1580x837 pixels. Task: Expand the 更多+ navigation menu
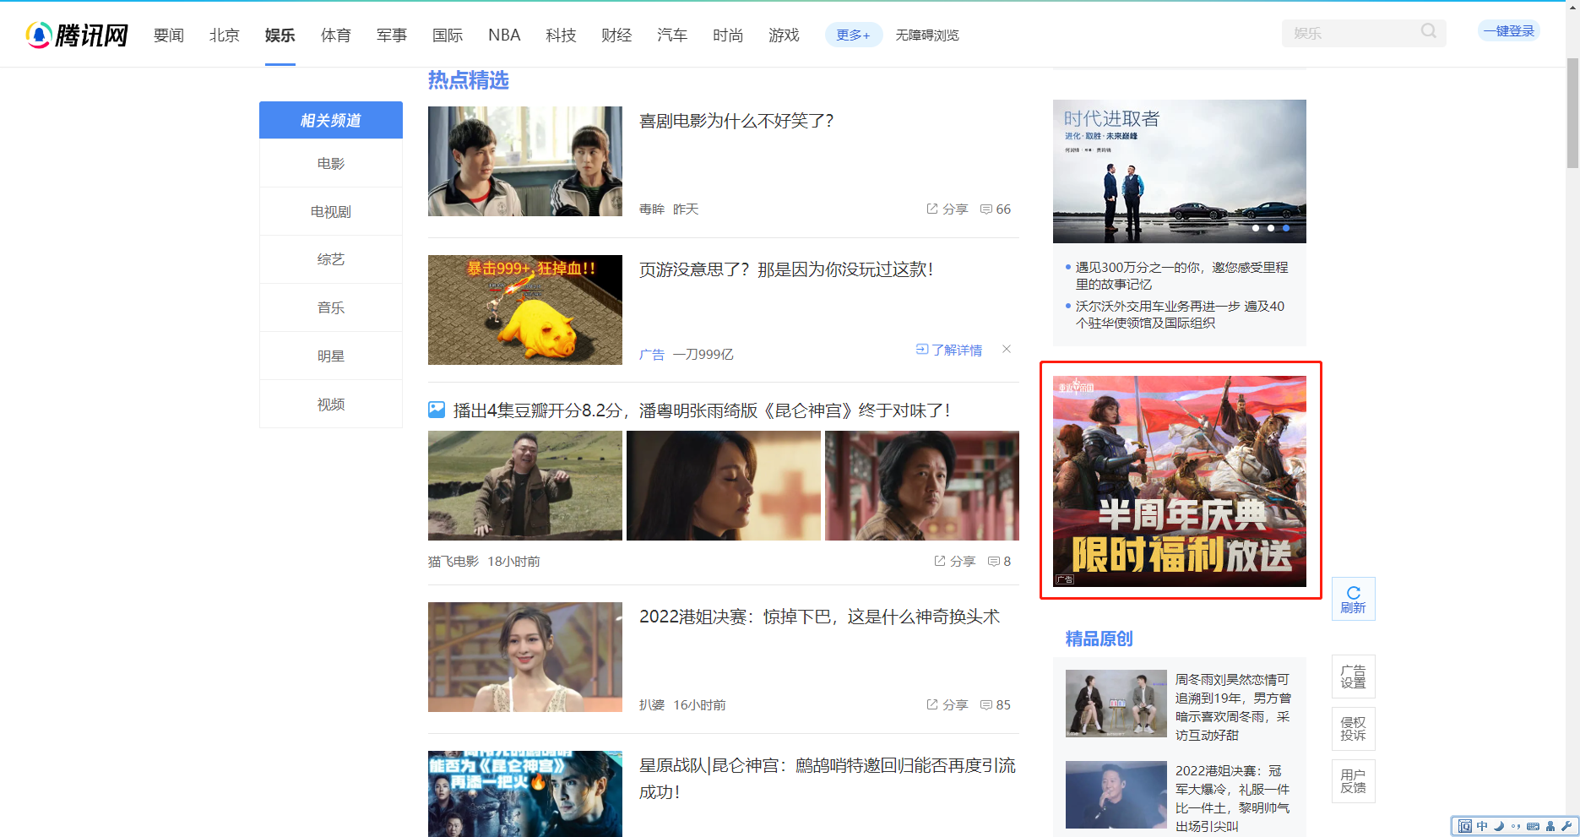coord(853,35)
